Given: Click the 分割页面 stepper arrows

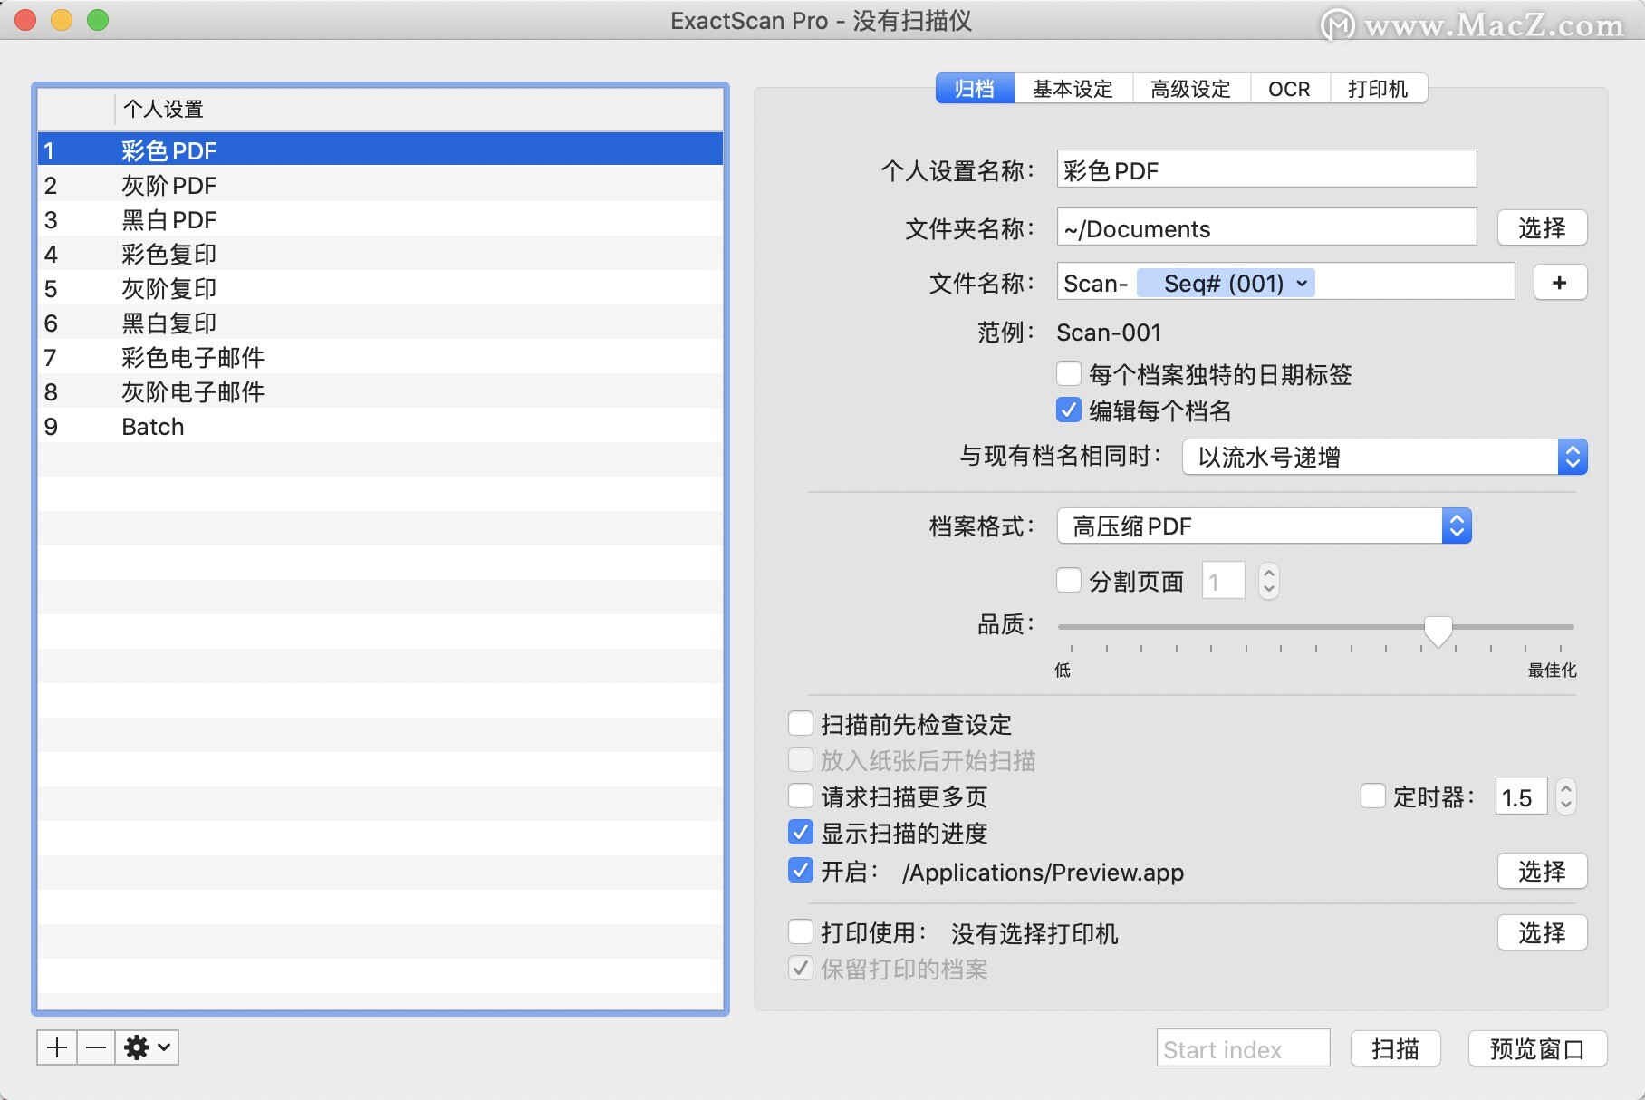Looking at the screenshot, I should click(x=1269, y=581).
